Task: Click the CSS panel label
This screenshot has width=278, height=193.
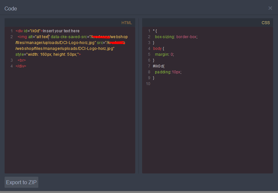Action: [266, 23]
